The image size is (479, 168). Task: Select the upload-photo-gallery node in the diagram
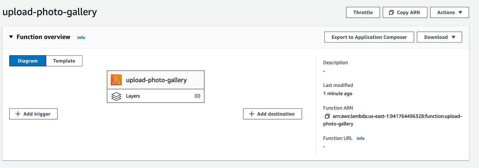tap(156, 80)
